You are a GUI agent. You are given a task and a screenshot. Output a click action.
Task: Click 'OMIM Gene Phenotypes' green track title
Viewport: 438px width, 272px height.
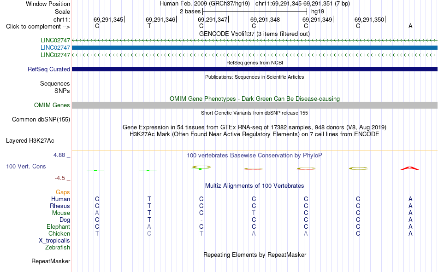coord(255,99)
